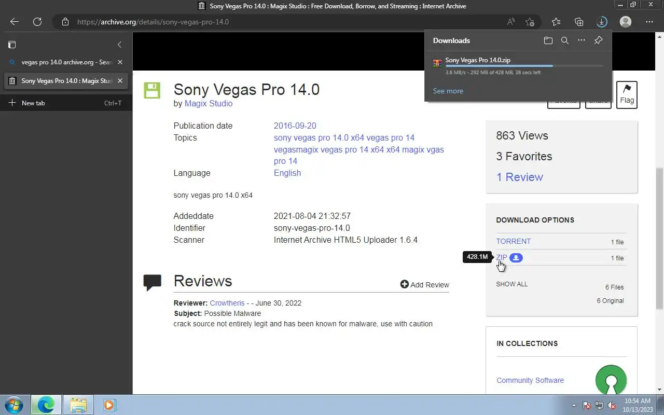The width and height of the screenshot is (664, 415).
Task: Open Edge Settings and more menu
Action: coord(649,22)
